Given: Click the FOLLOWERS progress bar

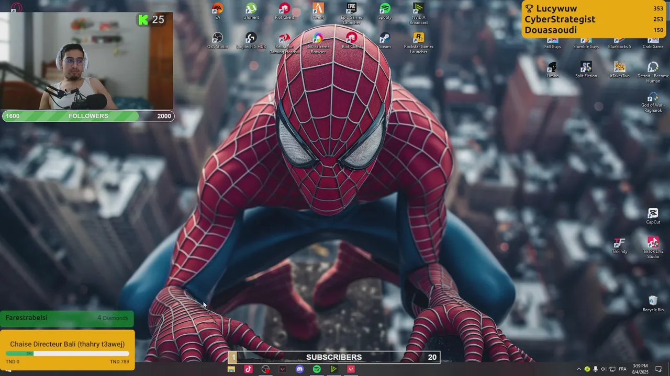Looking at the screenshot, I should (x=88, y=116).
